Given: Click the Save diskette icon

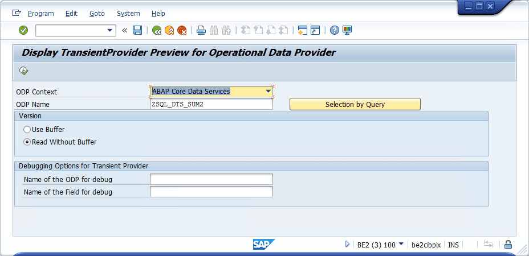Looking at the screenshot, I should pyautogui.click(x=137, y=30).
